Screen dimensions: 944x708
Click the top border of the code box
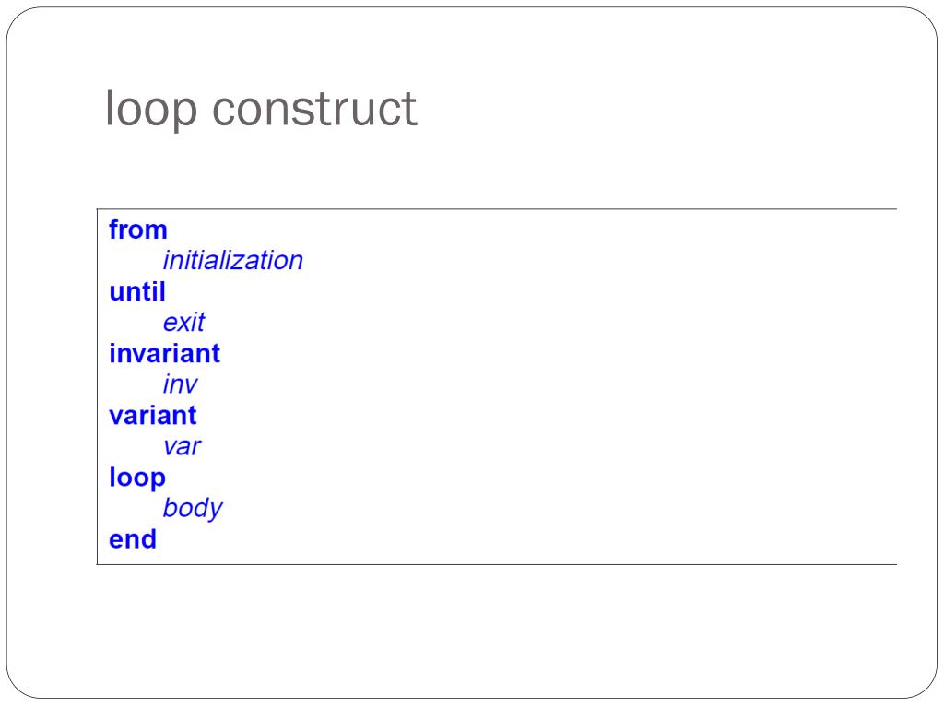point(497,209)
